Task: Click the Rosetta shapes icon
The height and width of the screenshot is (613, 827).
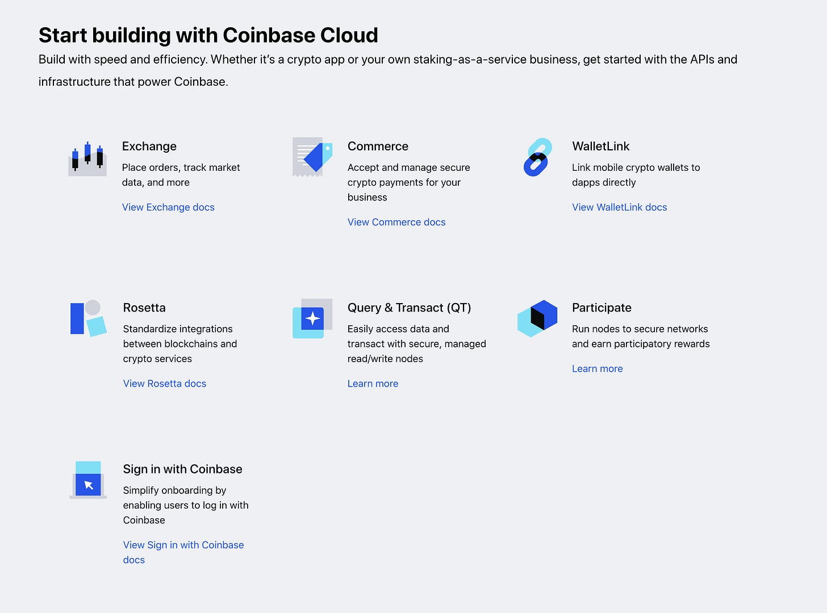Action: tap(88, 318)
